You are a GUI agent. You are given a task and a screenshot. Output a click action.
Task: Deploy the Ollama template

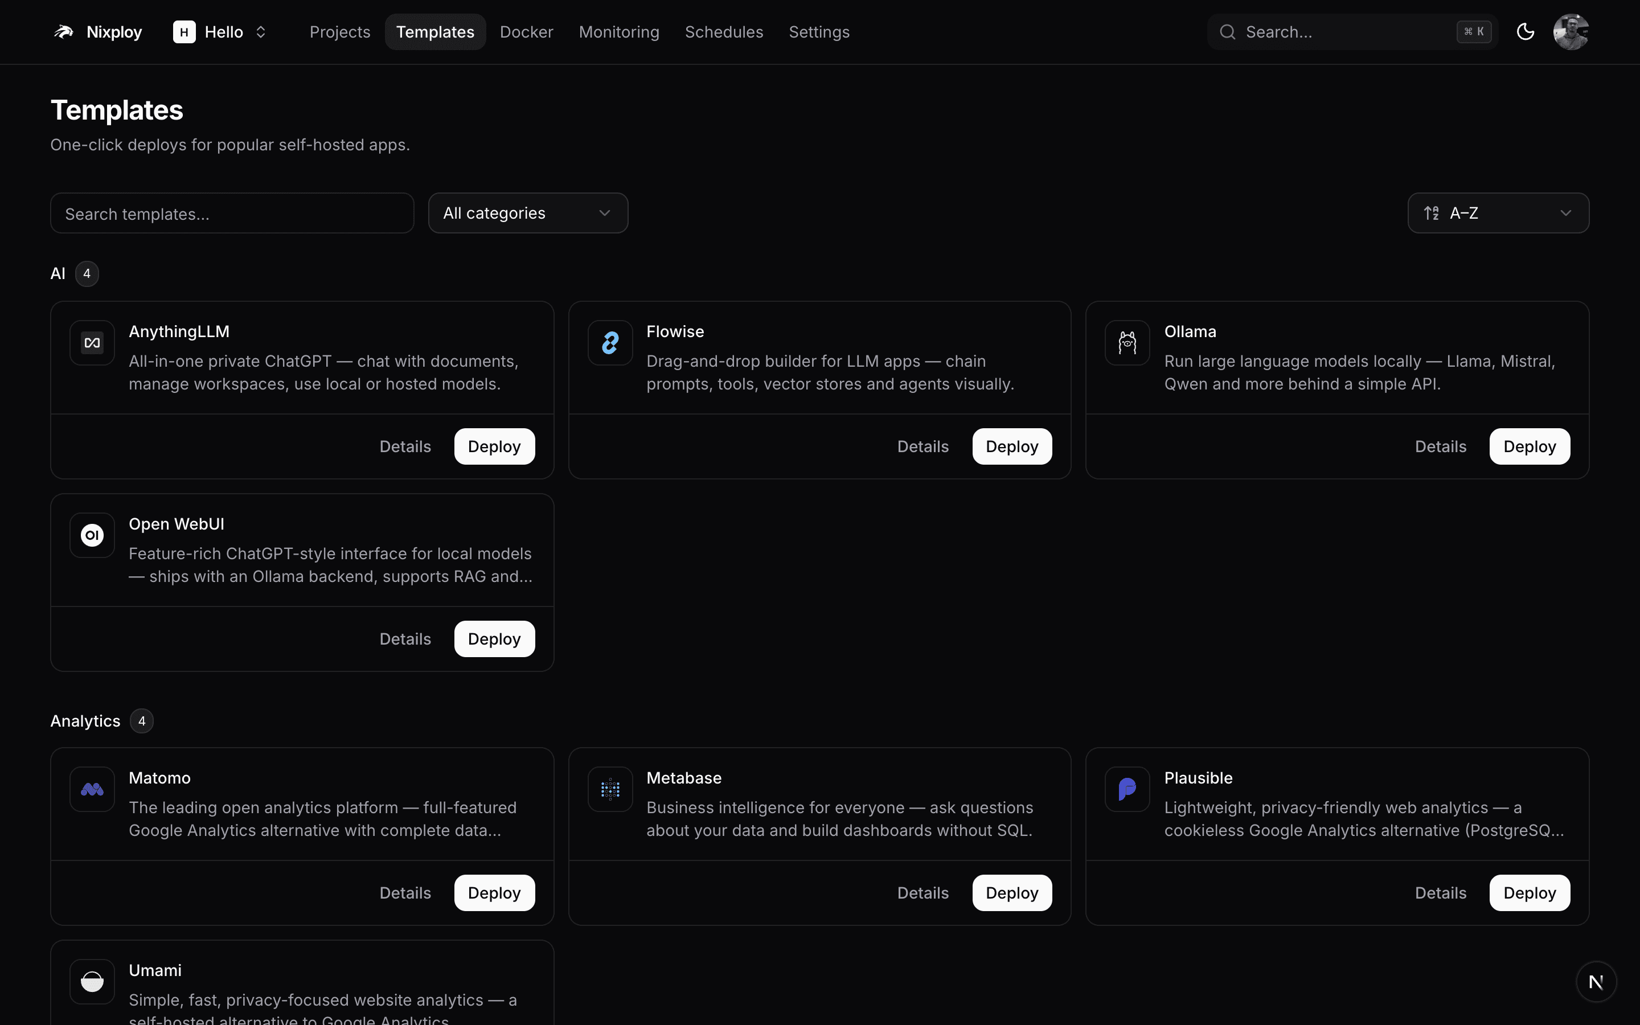(1530, 447)
